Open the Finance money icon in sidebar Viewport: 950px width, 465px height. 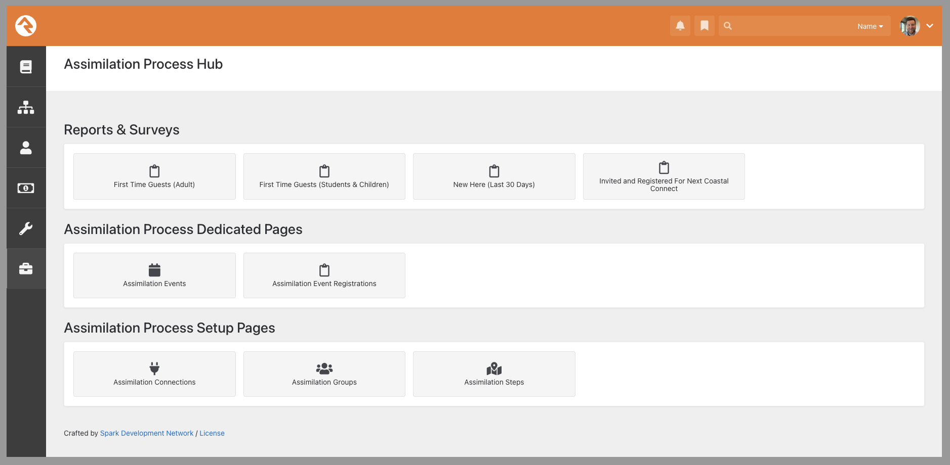26,188
